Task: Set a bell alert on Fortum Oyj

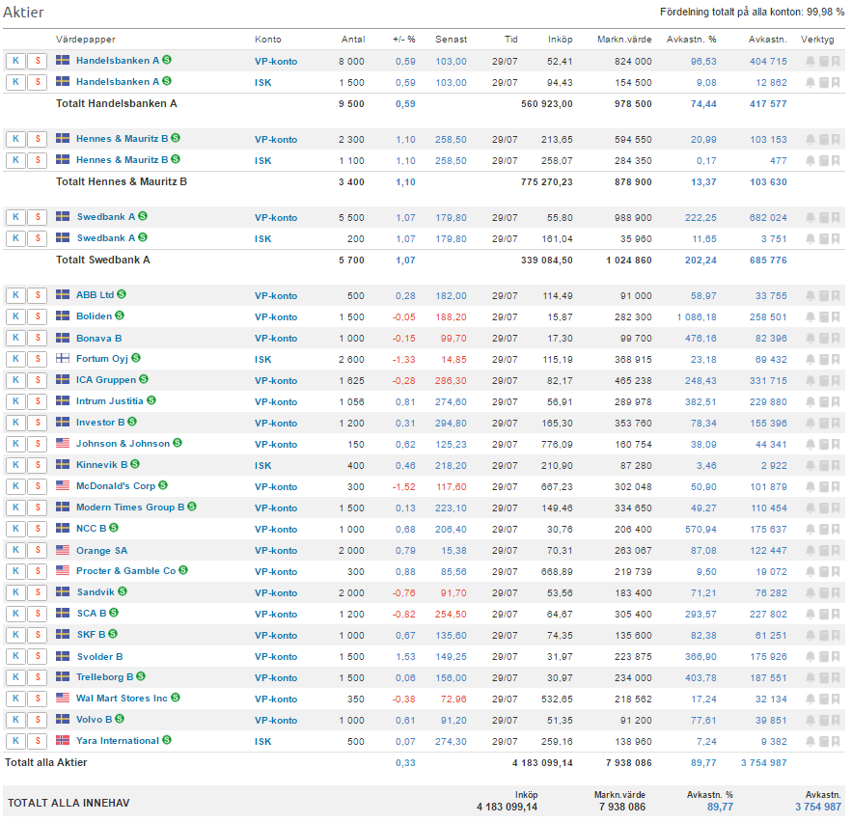Action: pyautogui.click(x=811, y=359)
